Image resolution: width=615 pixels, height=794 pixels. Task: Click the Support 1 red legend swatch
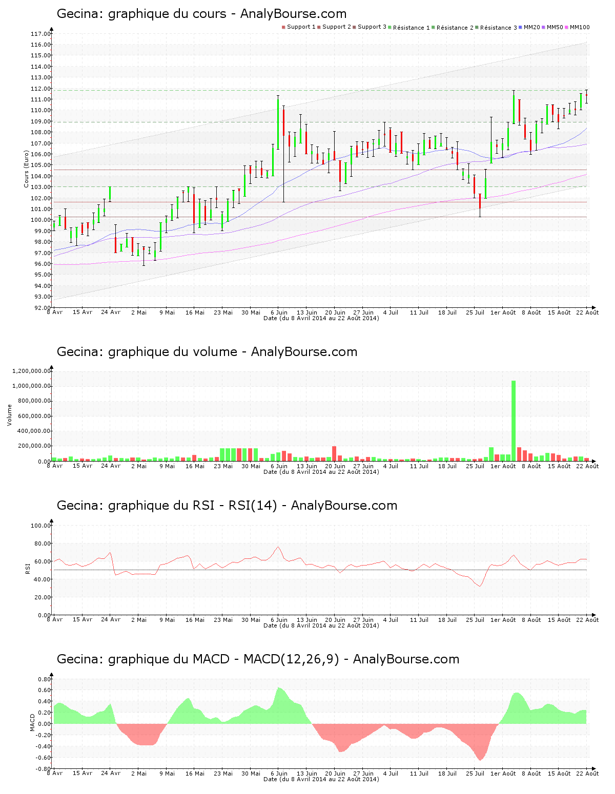click(x=283, y=27)
